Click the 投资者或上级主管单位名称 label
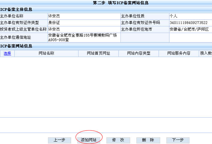This screenshot has width=212, height=144. 23,29
